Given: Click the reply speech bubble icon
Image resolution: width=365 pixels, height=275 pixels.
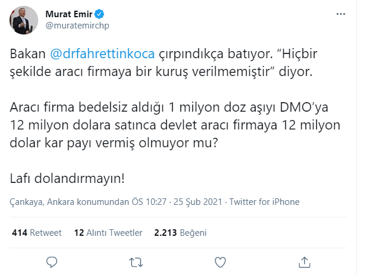Looking at the screenshot, I should pos(52,262).
